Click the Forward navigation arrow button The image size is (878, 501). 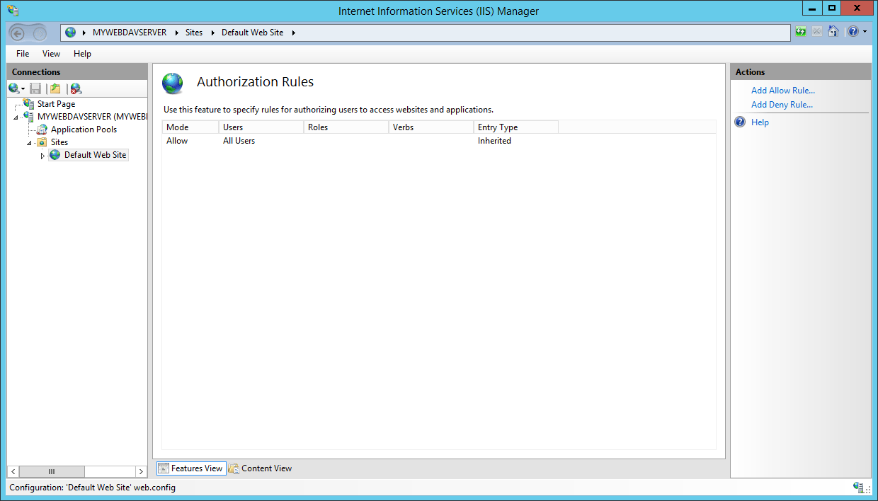tap(40, 33)
